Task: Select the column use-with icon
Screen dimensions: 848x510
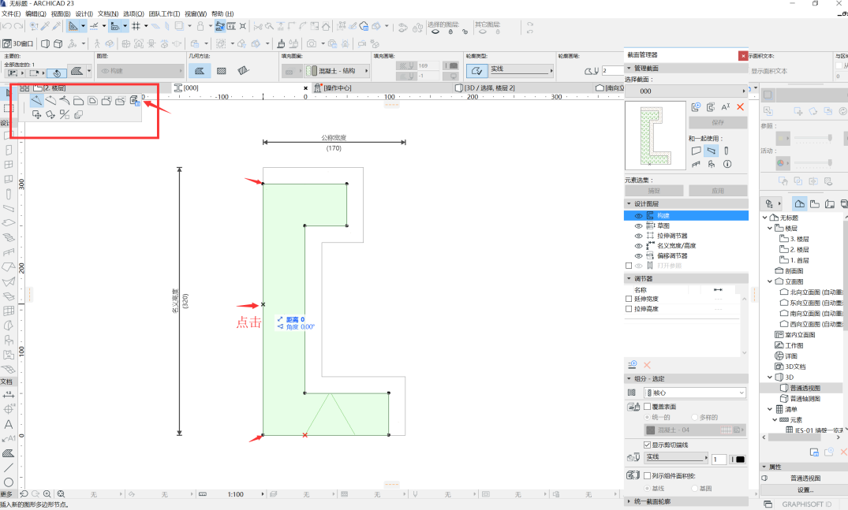Action: 727,151
